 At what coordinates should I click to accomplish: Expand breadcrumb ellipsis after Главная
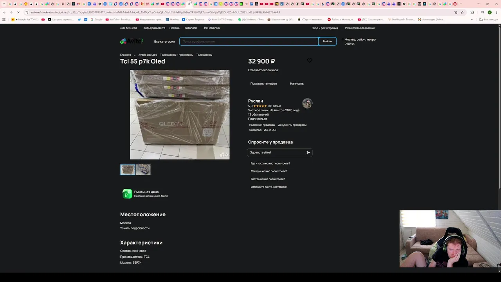click(134, 55)
